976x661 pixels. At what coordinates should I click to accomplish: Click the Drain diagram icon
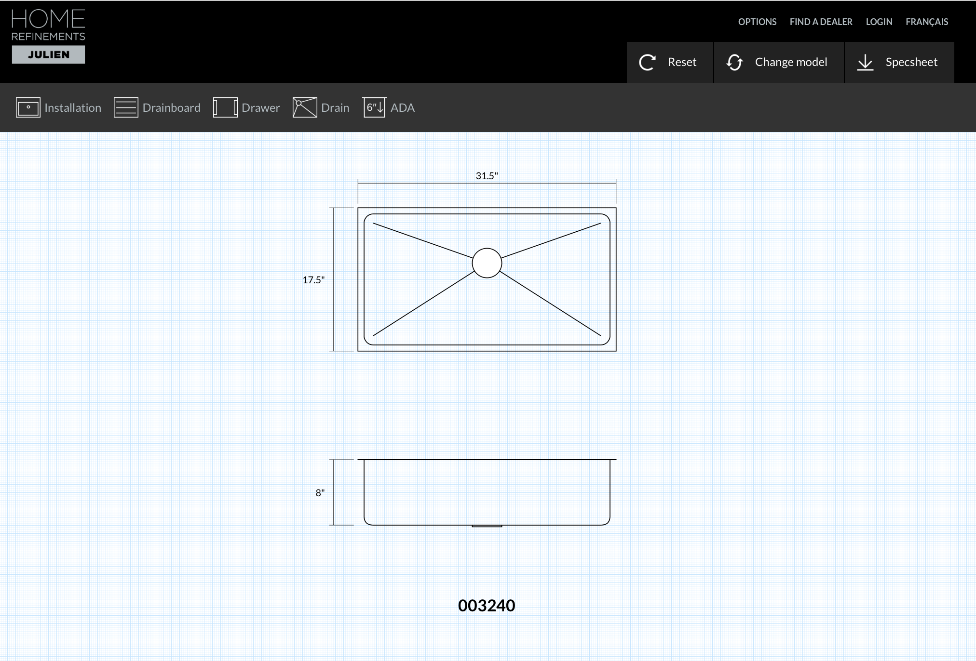pos(305,107)
